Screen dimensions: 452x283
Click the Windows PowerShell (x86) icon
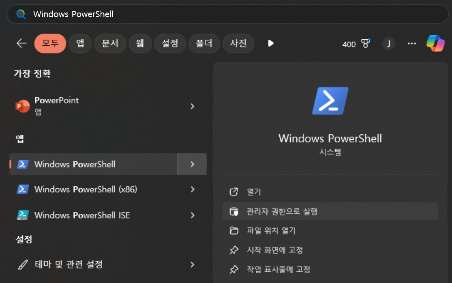click(23, 189)
